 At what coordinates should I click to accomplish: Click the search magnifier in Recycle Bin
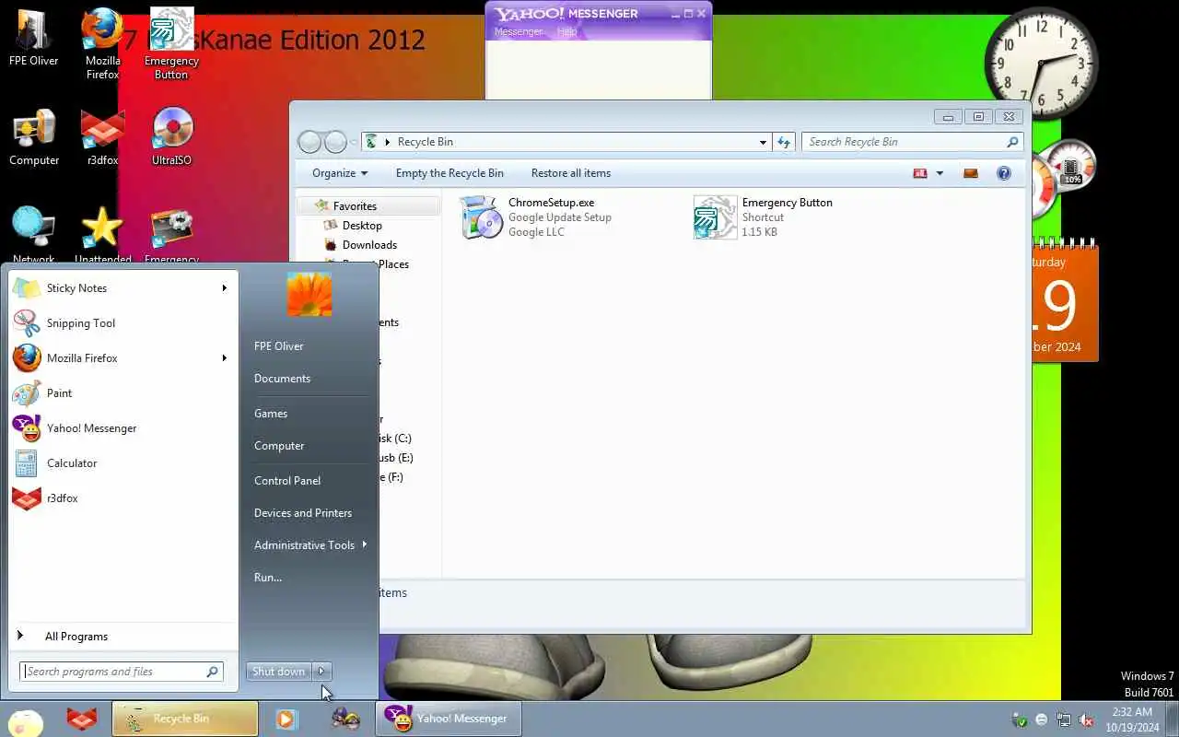1012,142
